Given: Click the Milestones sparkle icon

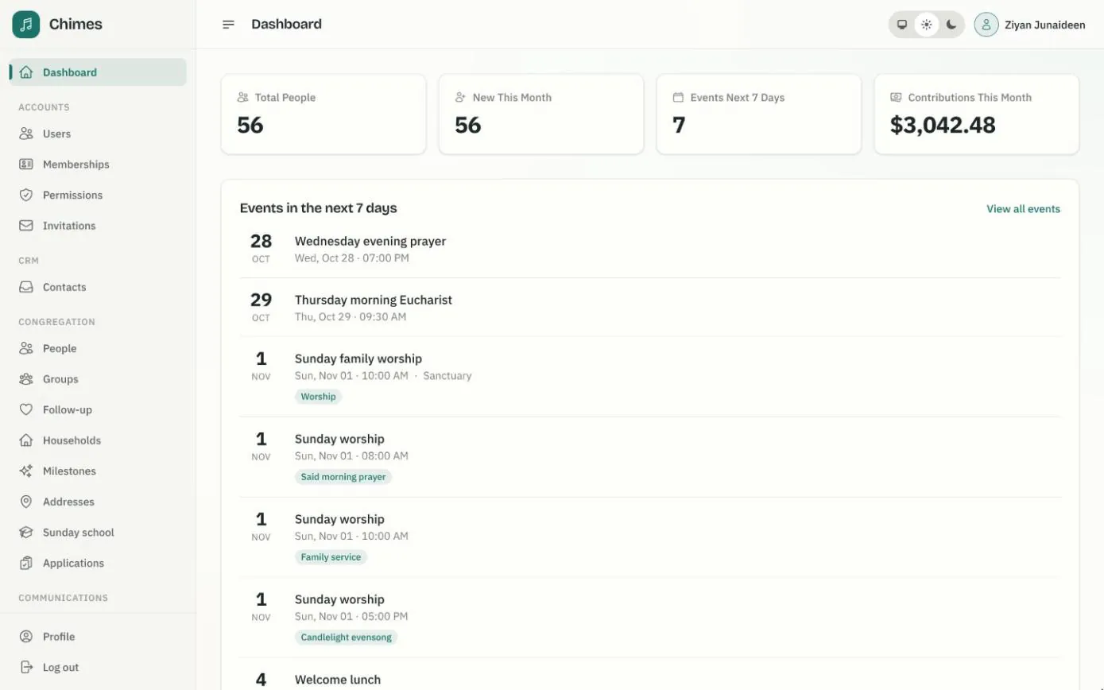Looking at the screenshot, I should [x=26, y=471].
